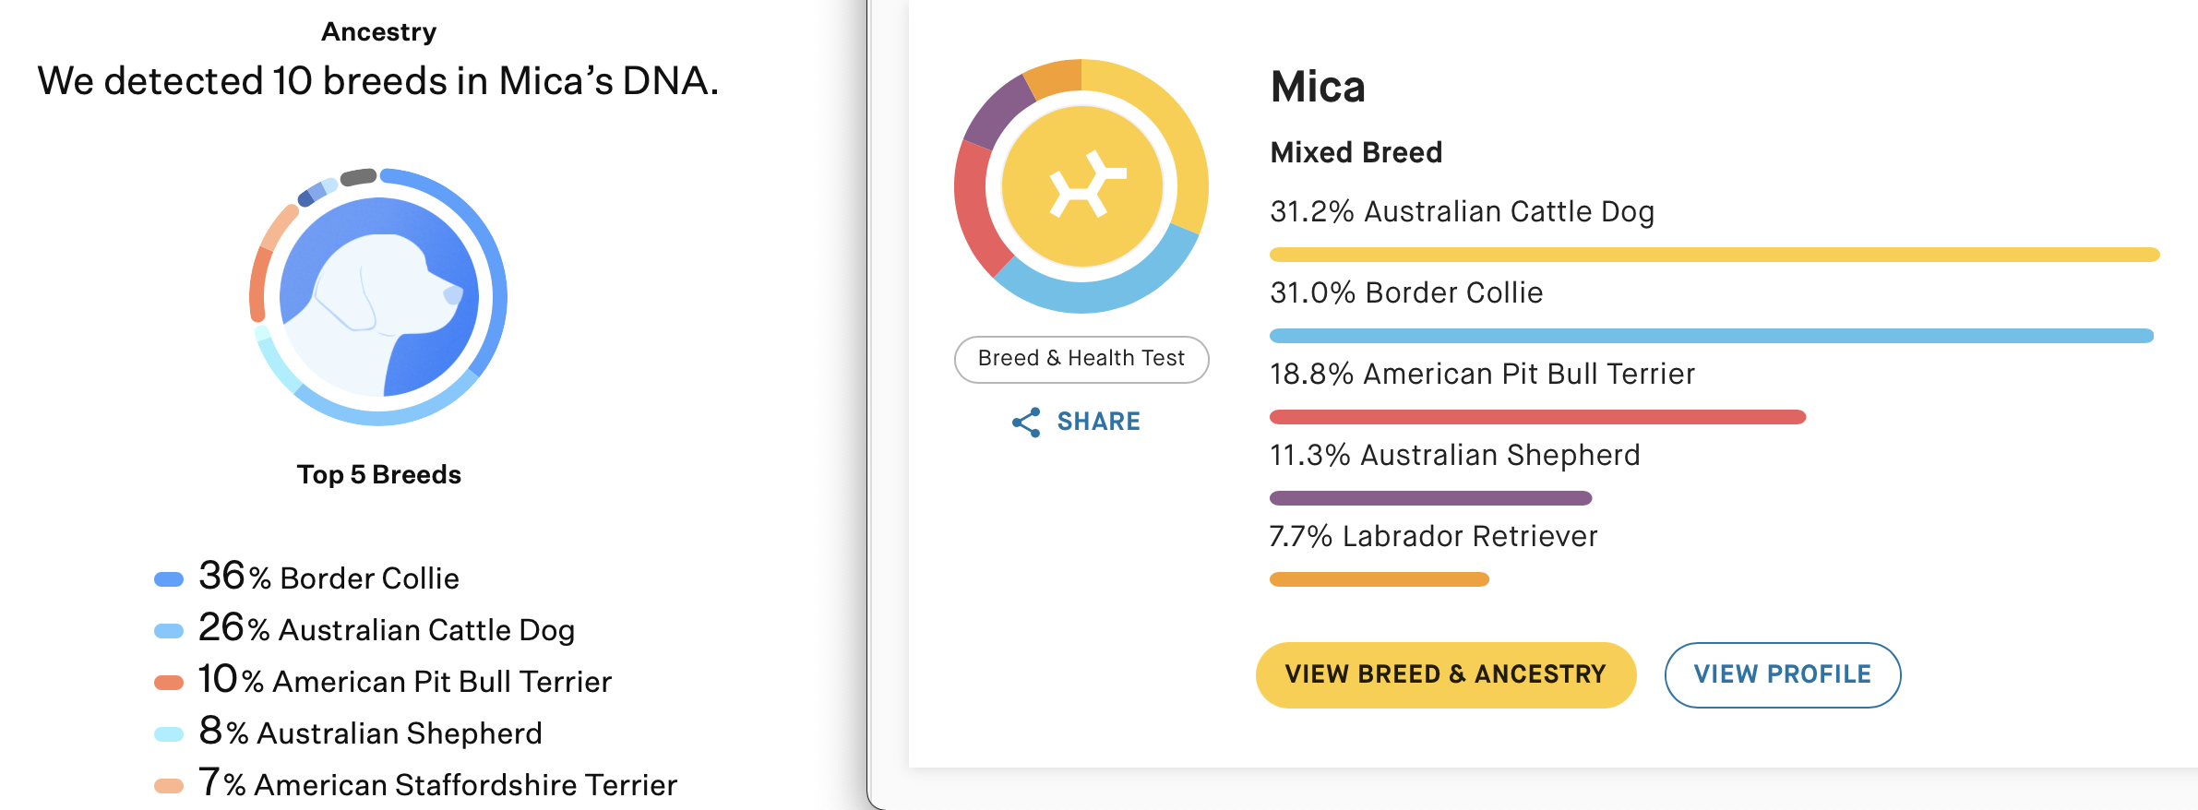Viewport: 2198px width, 810px height.
Task: Click the Breed & Health Test badge
Action: pos(1081,359)
